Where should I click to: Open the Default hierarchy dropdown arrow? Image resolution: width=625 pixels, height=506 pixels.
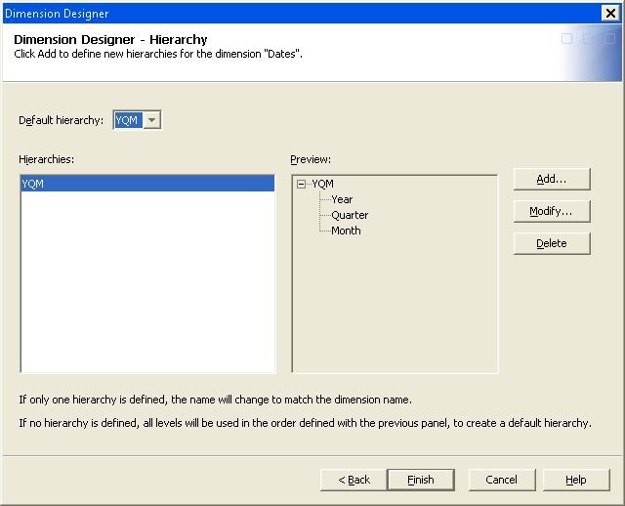[x=152, y=120]
